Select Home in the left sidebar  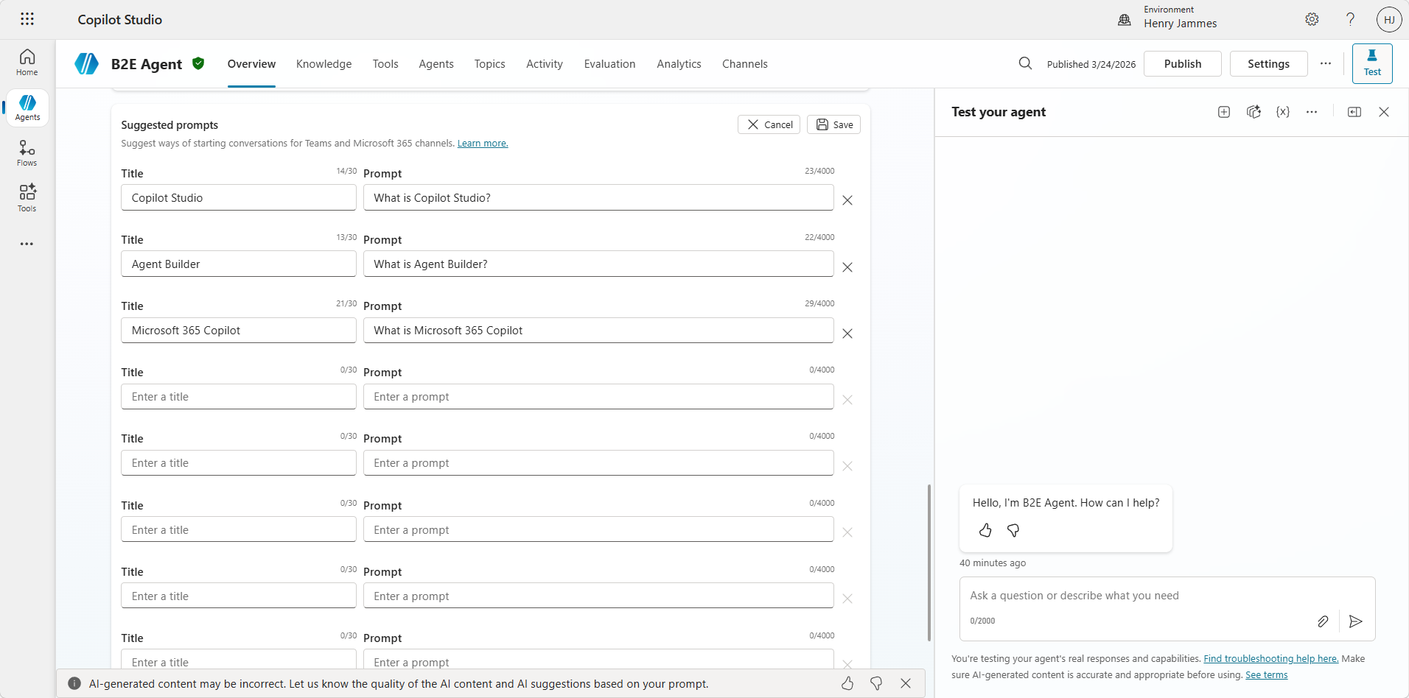[x=27, y=62]
